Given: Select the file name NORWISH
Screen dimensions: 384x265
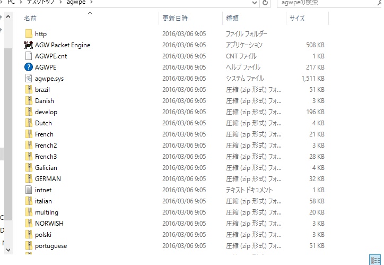Looking at the screenshot, I should point(49,224).
